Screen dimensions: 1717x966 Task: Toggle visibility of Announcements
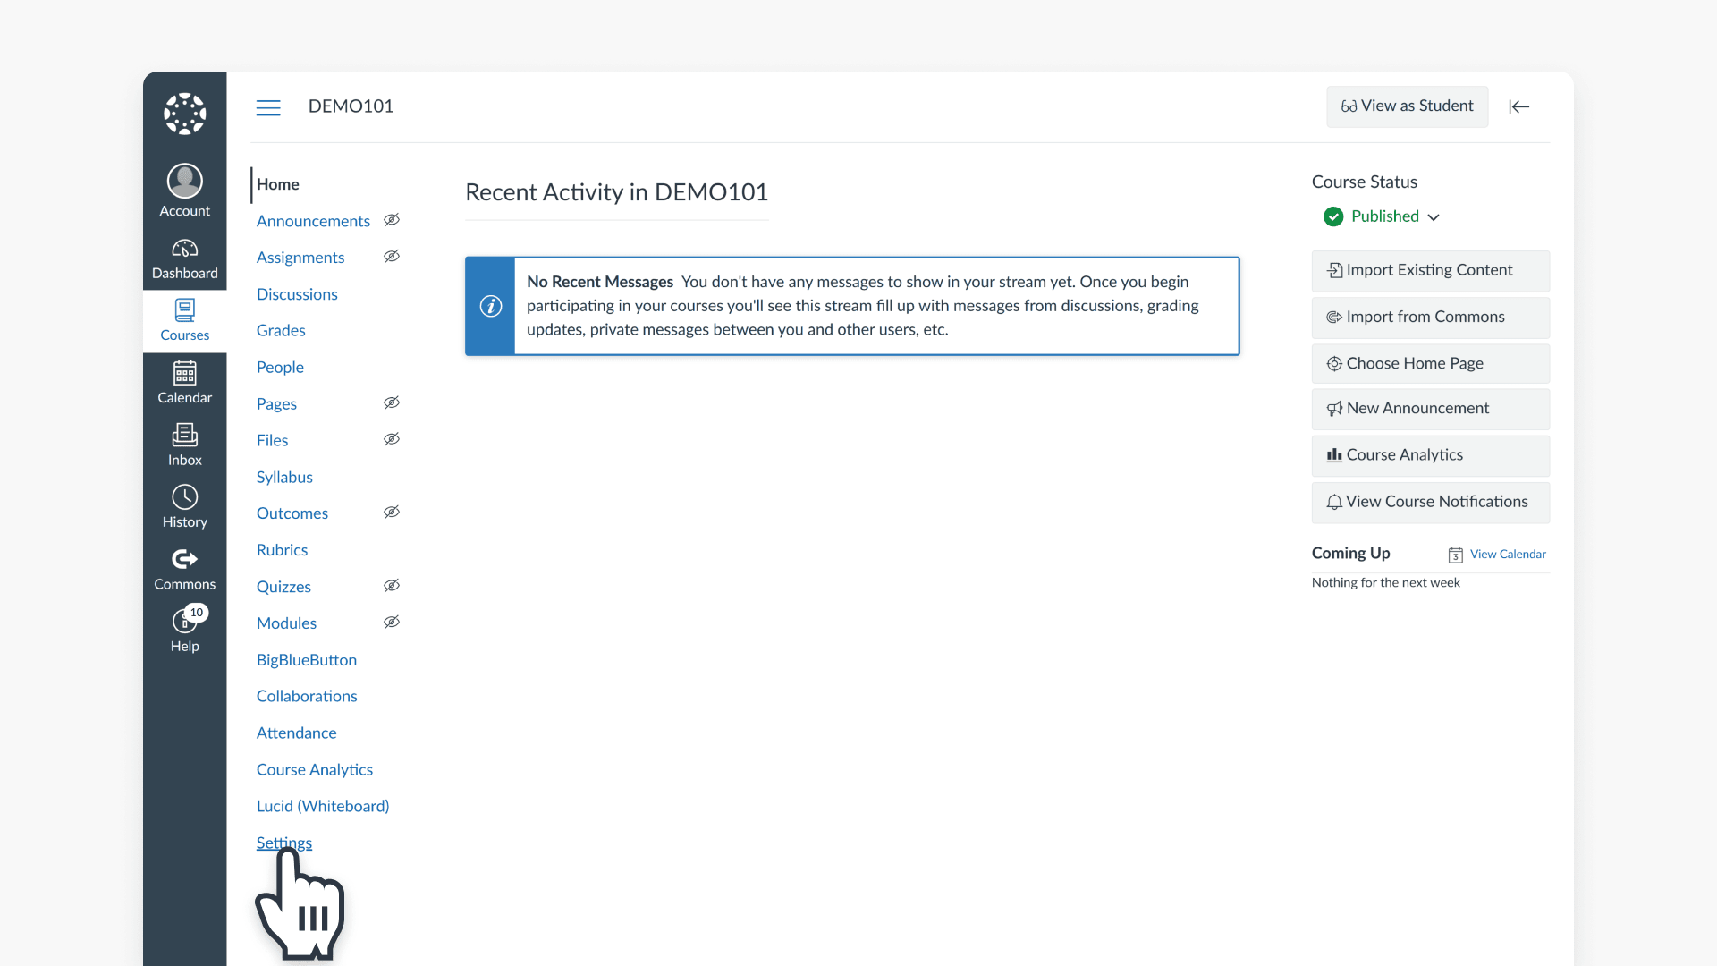(392, 220)
